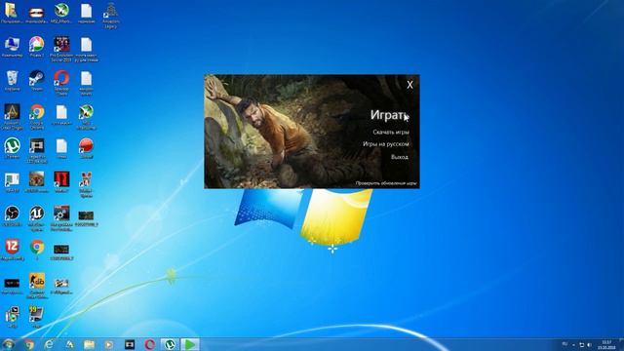The height and width of the screenshot is (351, 624).
Task: Open Windows Media Player from the taskbar
Action: point(108,344)
